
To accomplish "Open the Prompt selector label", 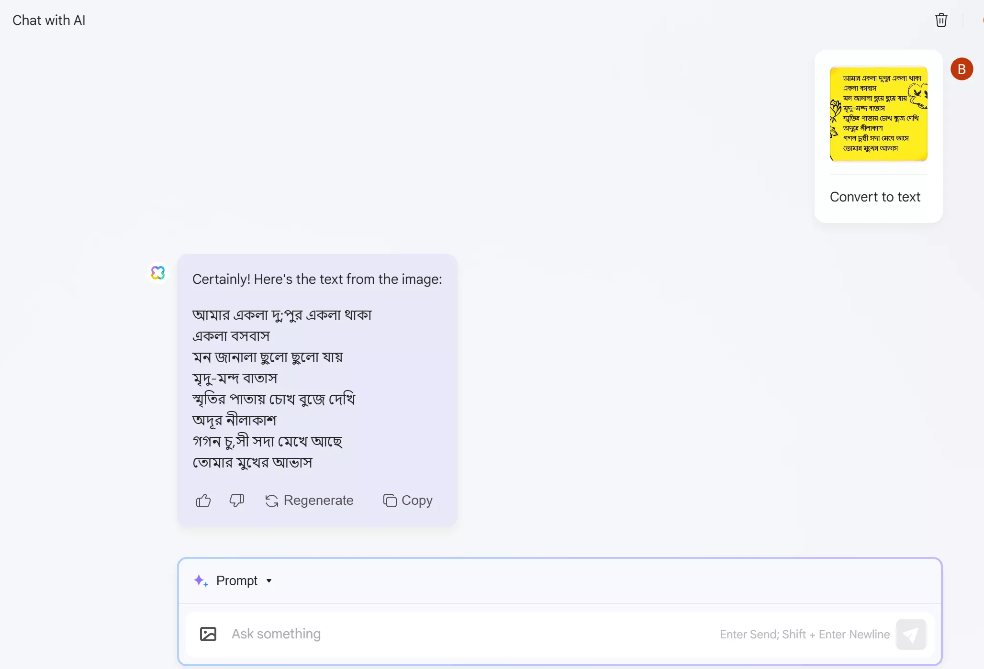I will click(x=237, y=581).
